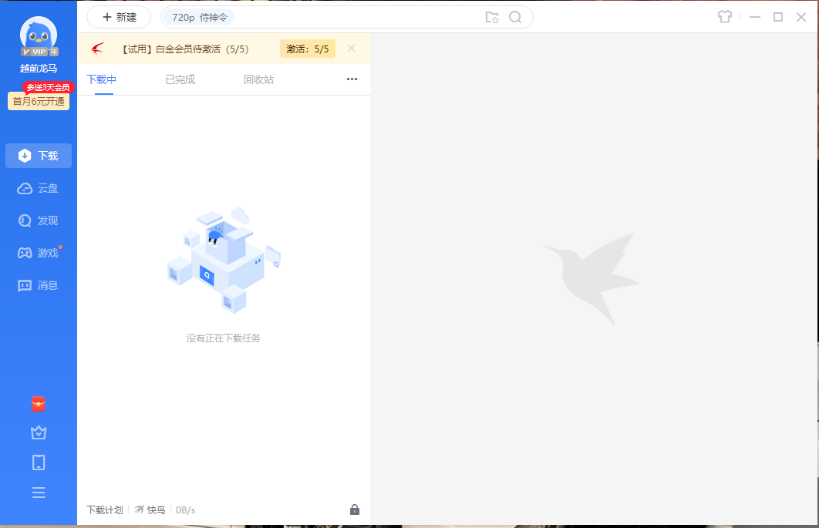
Task: Open the shirt icon to change theme skin
Action: (x=724, y=16)
